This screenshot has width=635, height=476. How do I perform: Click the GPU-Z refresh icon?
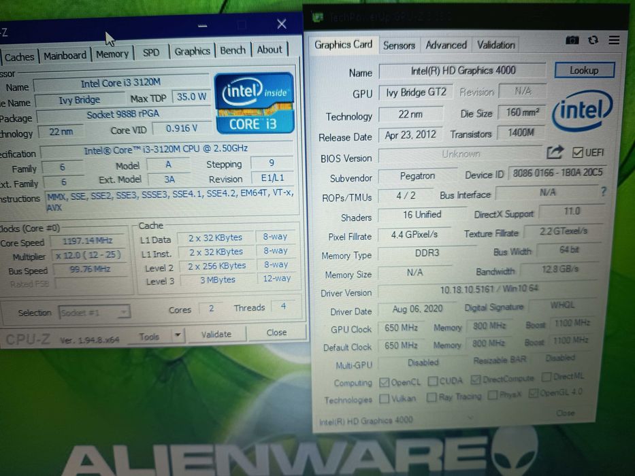coord(593,40)
